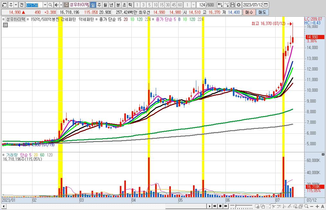Click the parallel channel lines icon
The height and width of the screenshot is (210, 326).
(x=290, y=206)
